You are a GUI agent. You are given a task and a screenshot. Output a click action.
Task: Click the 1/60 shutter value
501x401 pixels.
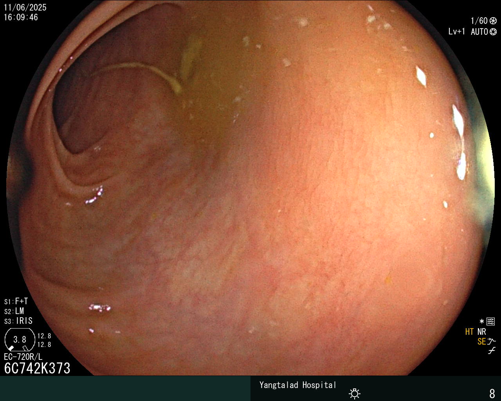(x=479, y=21)
